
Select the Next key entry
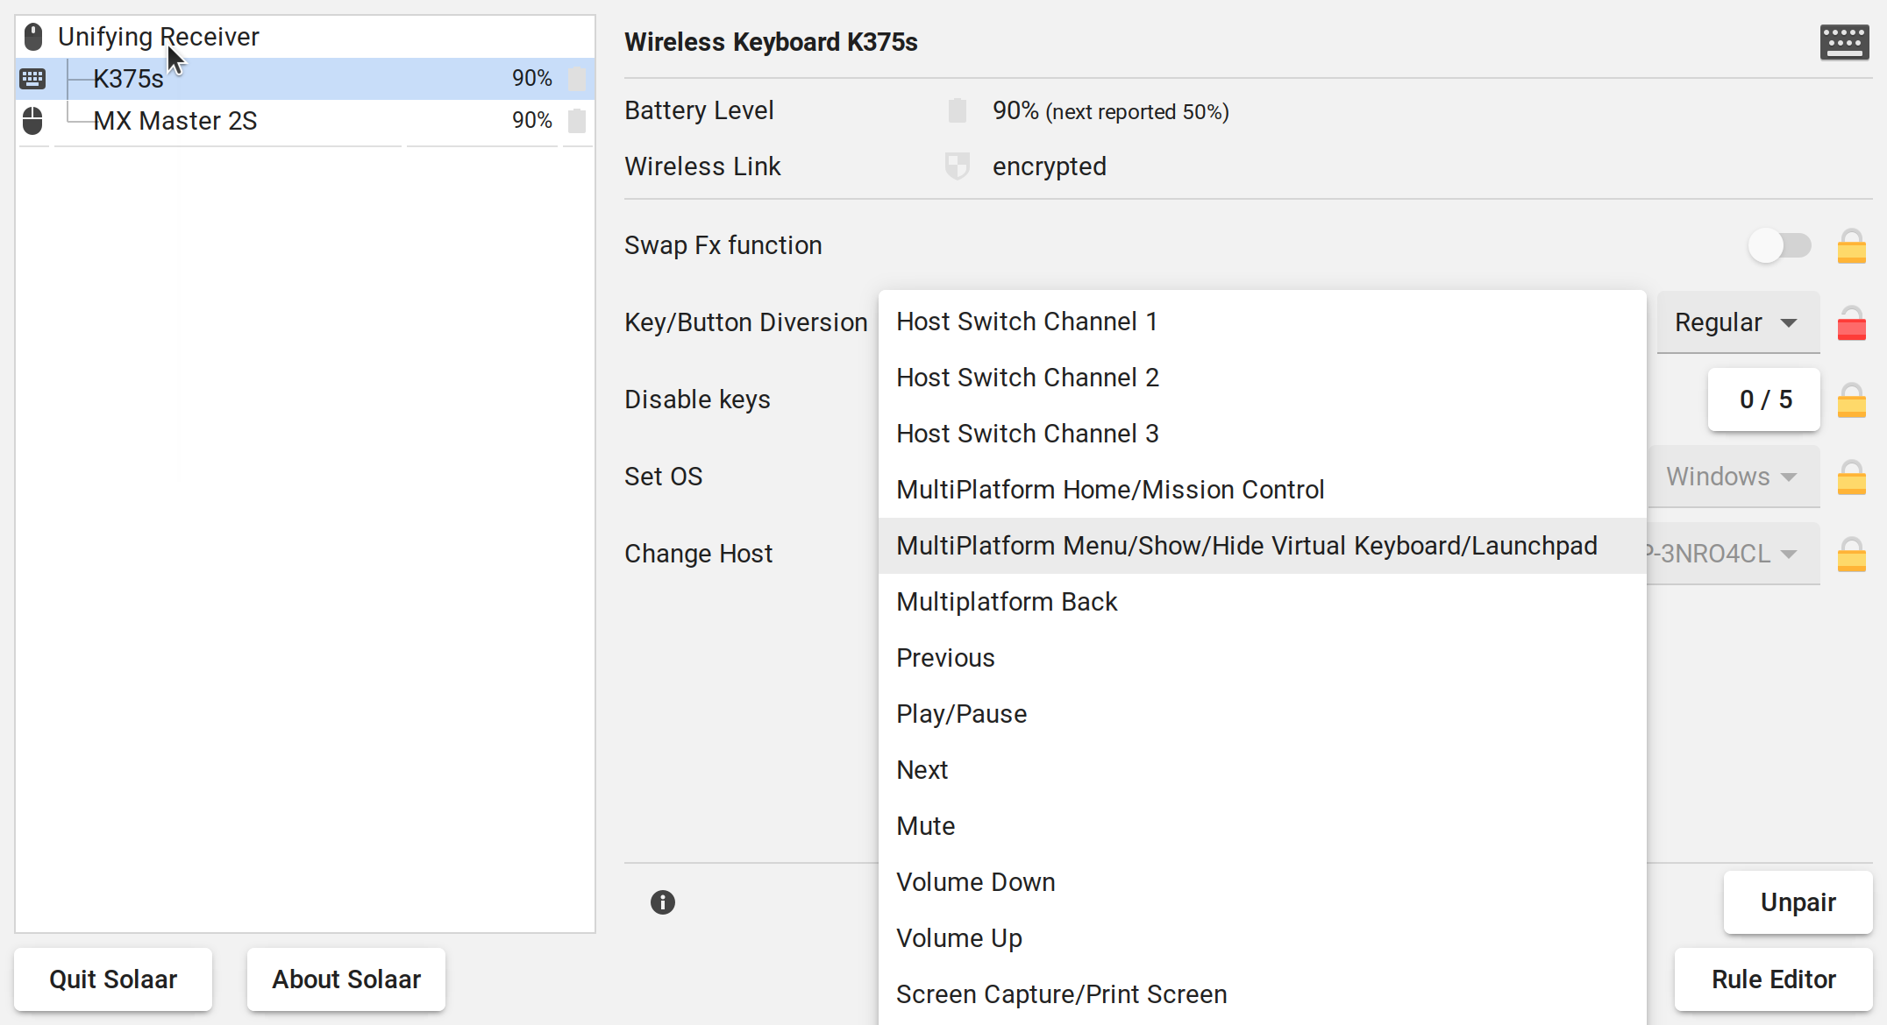pyautogui.click(x=1263, y=770)
